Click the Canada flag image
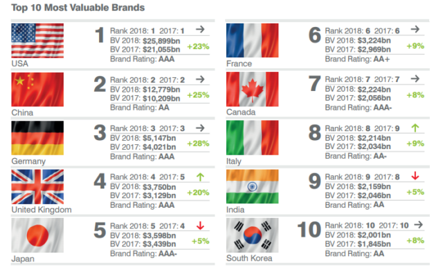Screen dimensions: 443x276 coord(252,89)
